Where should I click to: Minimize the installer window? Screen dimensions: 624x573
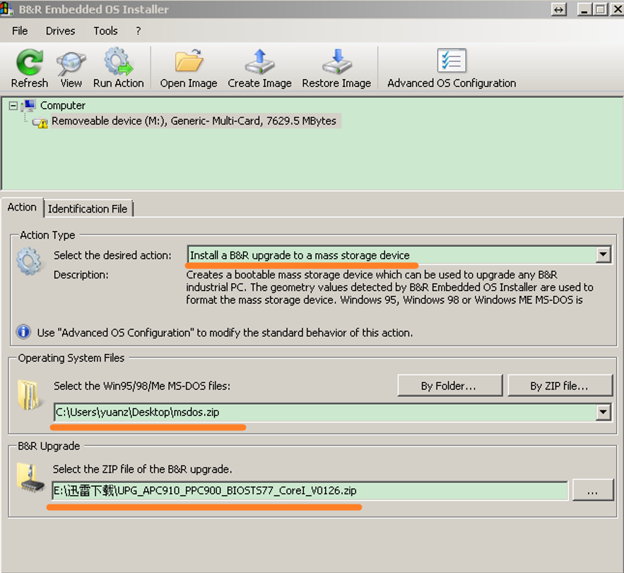click(x=584, y=10)
